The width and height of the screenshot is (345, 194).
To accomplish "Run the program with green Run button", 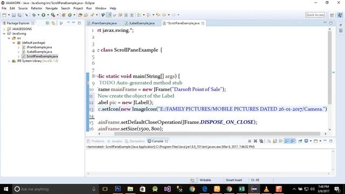I will [43, 15].
